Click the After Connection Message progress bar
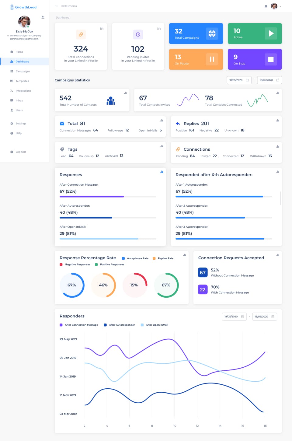Screen dimensions: 292x441 tap(108, 197)
